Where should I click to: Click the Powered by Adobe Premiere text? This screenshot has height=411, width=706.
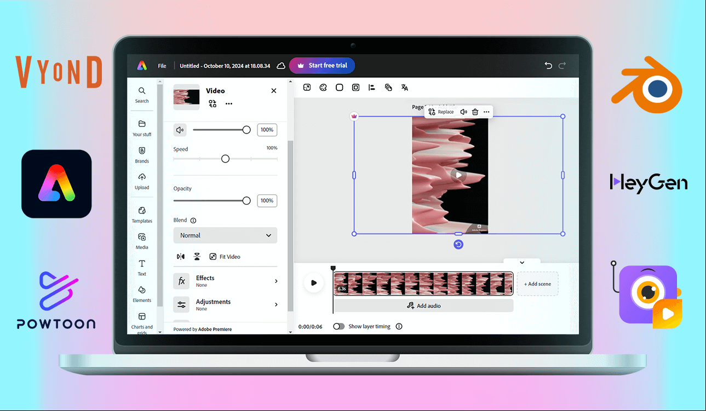[x=203, y=329]
